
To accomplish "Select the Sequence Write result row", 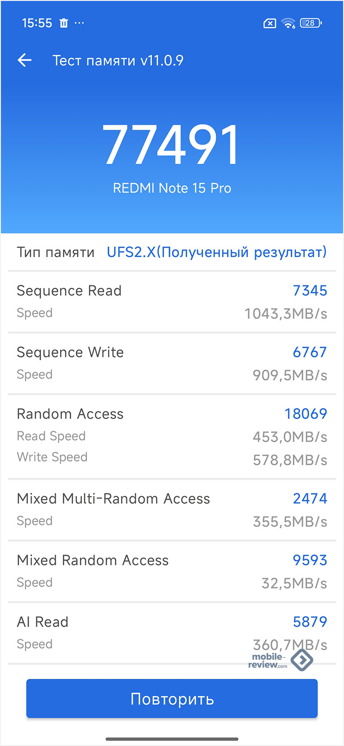I will click(x=172, y=363).
